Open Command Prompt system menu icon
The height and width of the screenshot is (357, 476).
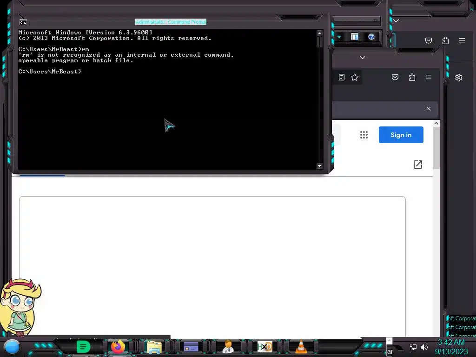point(23,22)
